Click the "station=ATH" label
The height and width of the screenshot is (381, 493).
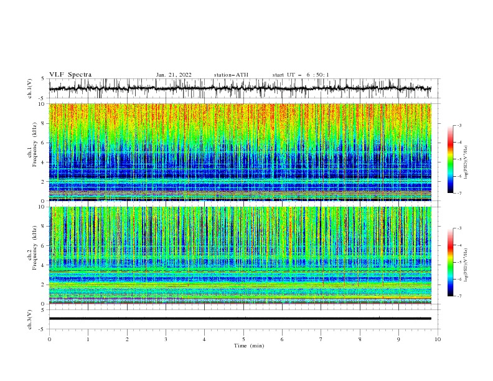[x=231, y=75]
